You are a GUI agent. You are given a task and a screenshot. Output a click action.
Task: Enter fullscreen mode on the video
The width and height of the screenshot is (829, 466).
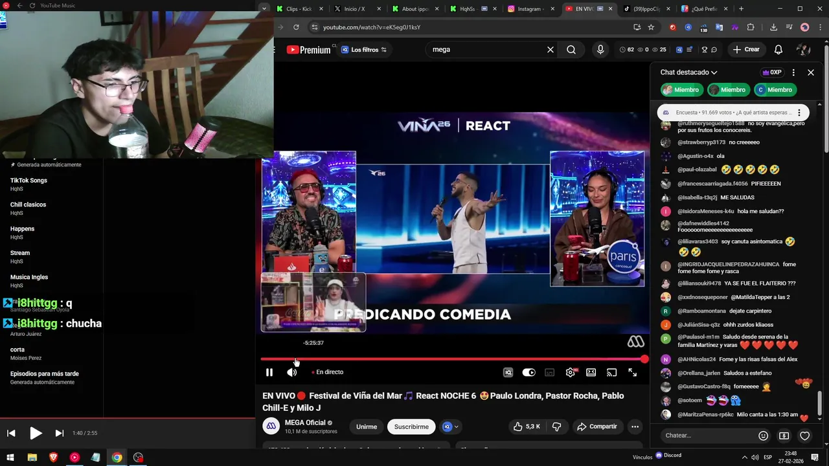[633, 372]
